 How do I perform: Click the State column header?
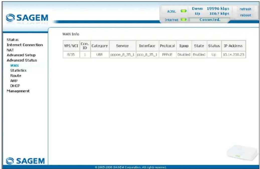point(199,46)
